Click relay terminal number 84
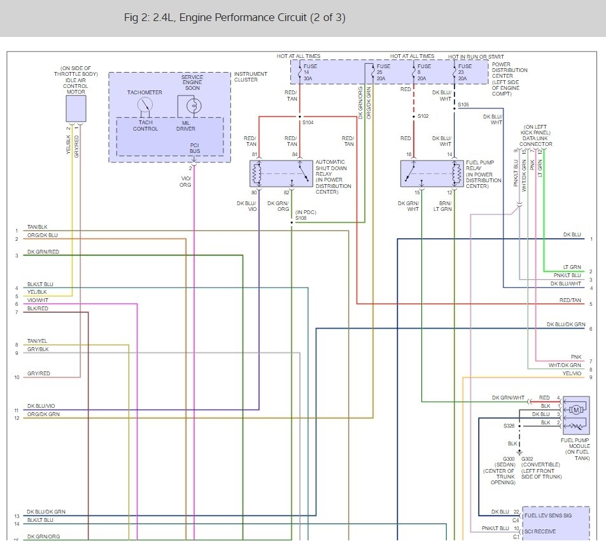 click(295, 154)
